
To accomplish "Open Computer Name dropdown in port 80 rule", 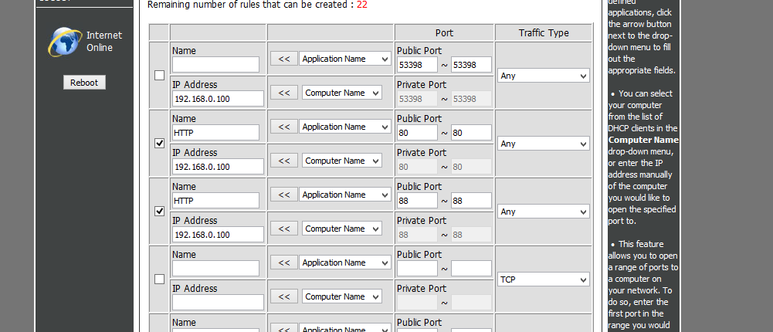I will click(x=342, y=161).
